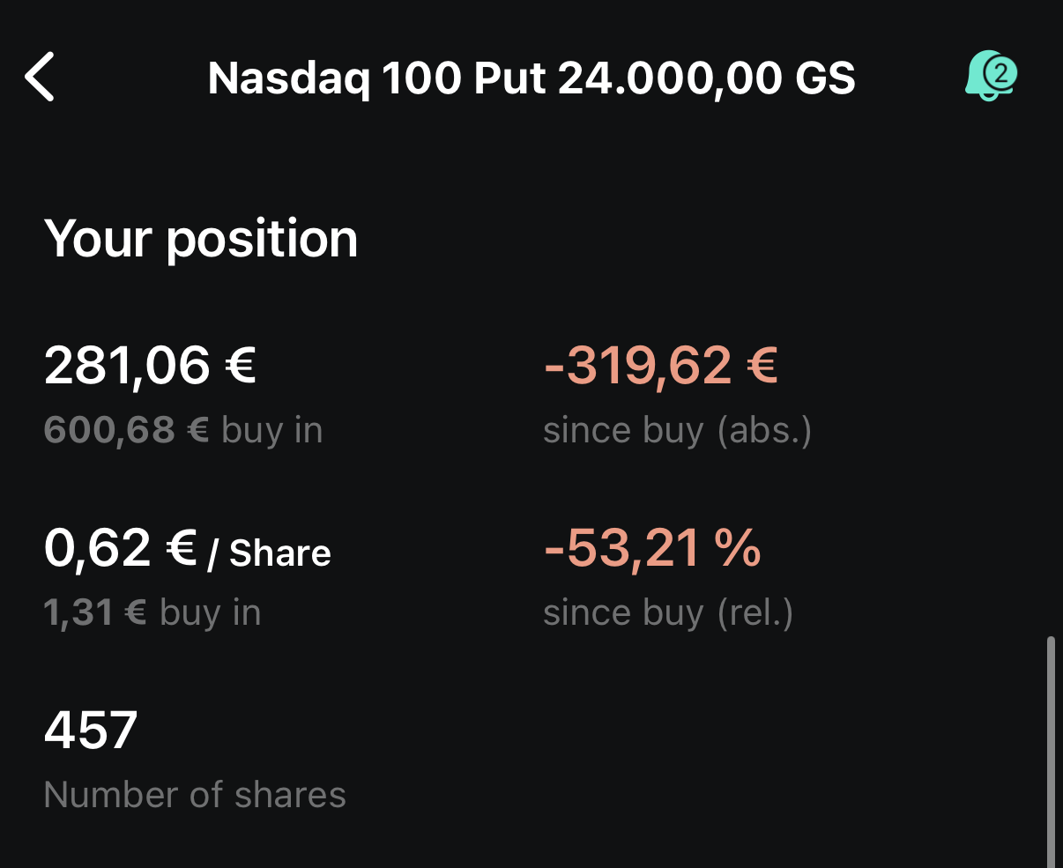
Task: Tap 'buy in' label next to 600,68 €
Action: click(x=271, y=430)
